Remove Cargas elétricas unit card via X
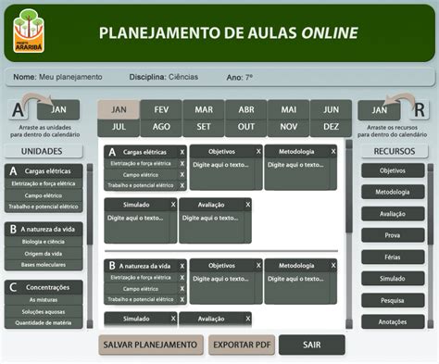This screenshot has width=439, height=364. pyautogui.click(x=182, y=152)
